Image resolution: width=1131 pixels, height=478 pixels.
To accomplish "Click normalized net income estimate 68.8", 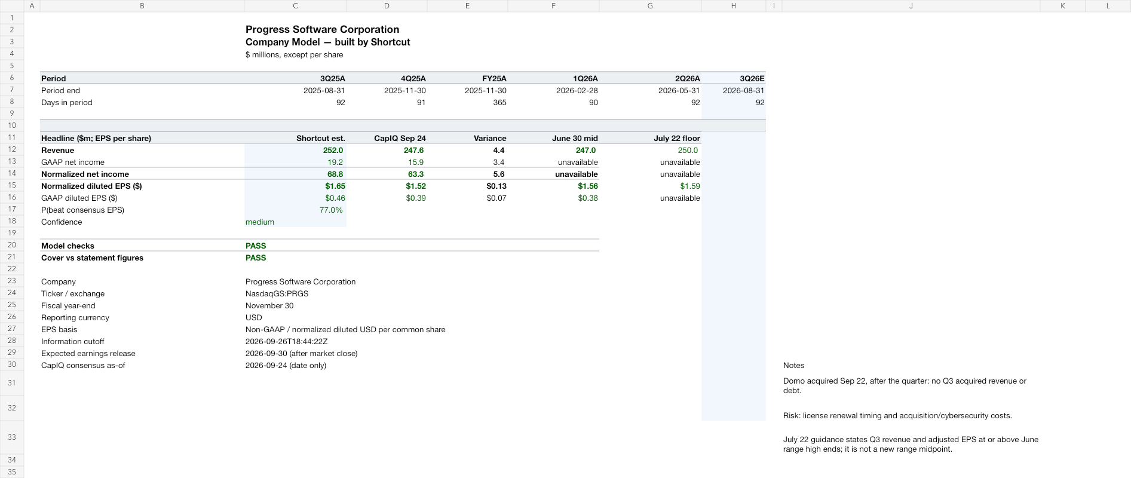I will 335,174.
